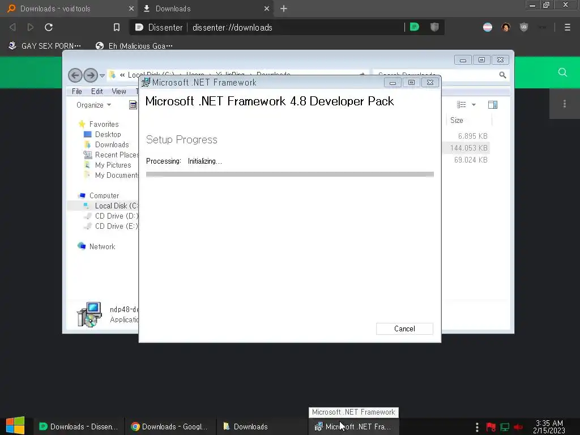The width and height of the screenshot is (580, 435).
Task: Open Downloads in Favorites
Action: 112,144
